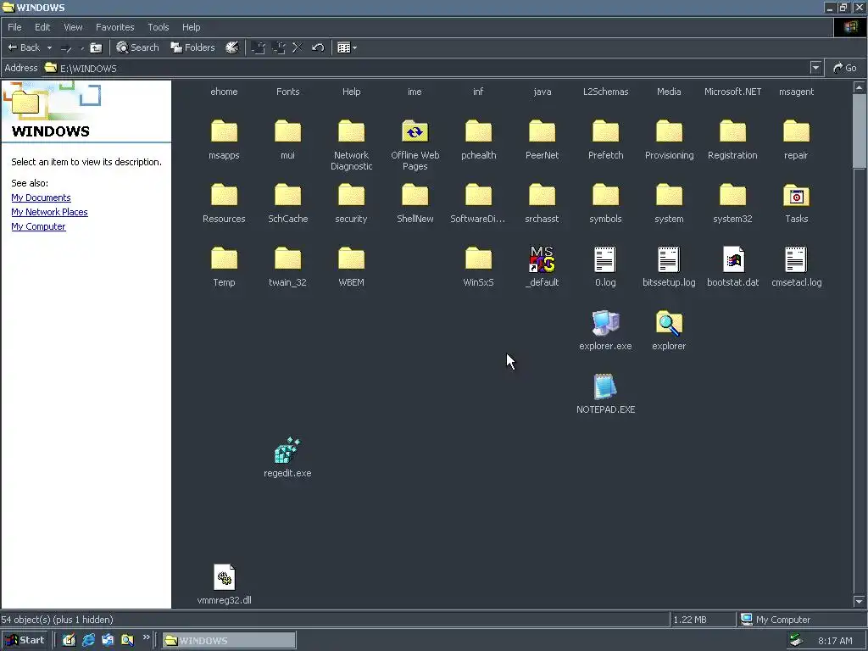The height and width of the screenshot is (651, 868).
Task: Select the system32 folder
Action: [732, 196]
